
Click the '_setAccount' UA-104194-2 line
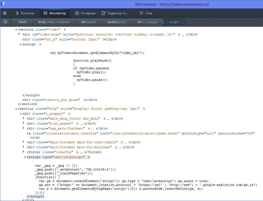[x=76, y=170]
